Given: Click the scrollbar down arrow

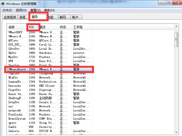Looking at the screenshot, I should (176, 132).
